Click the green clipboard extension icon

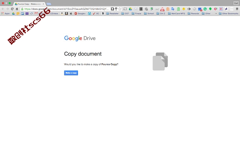click(178, 9)
